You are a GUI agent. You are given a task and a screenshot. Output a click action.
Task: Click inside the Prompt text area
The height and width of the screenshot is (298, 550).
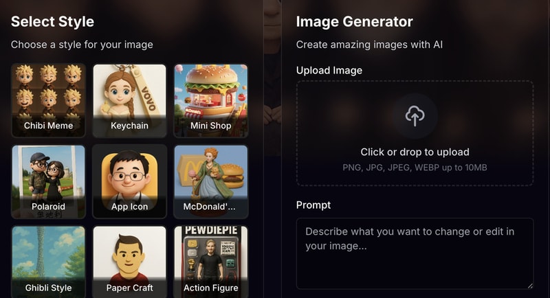[415, 253]
